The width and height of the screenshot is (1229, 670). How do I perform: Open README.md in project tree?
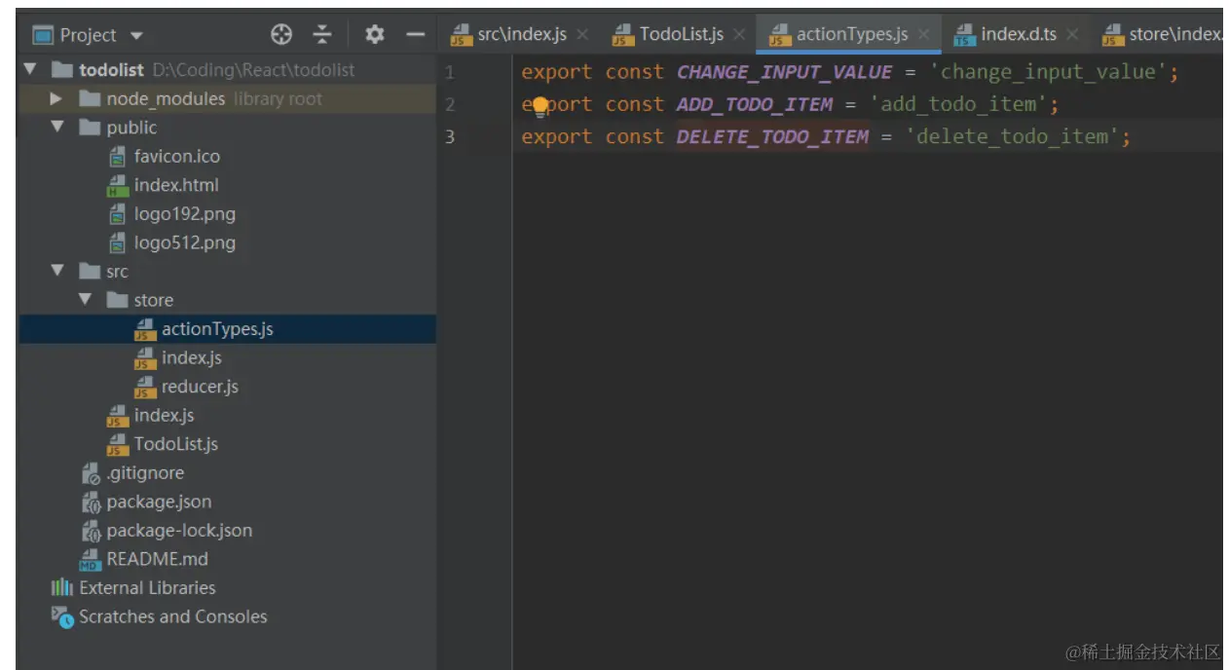[157, 559]
